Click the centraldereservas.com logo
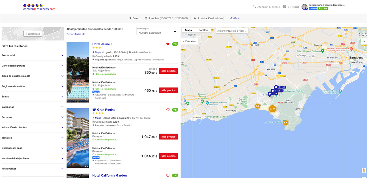Viewport: 367px width, 178px height. click(39, 7)
